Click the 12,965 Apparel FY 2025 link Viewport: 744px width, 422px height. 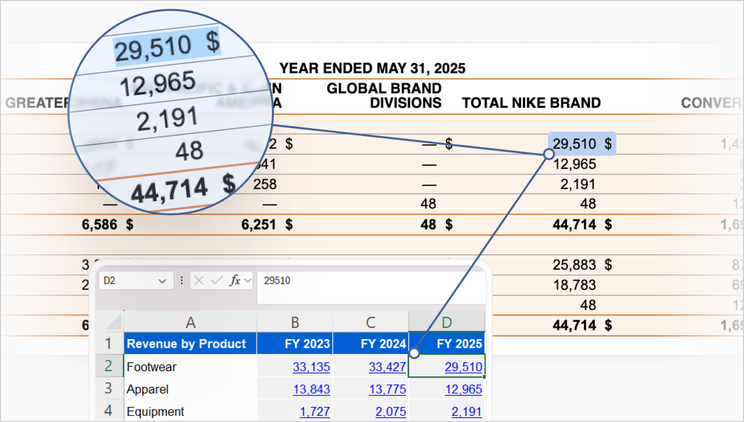coord(463,389)
